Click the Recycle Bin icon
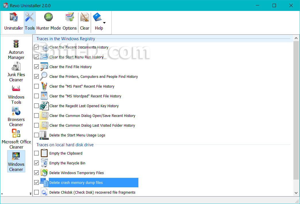This screenshot has height=204, width=300. pyautogui.click(x=44, y=163)
